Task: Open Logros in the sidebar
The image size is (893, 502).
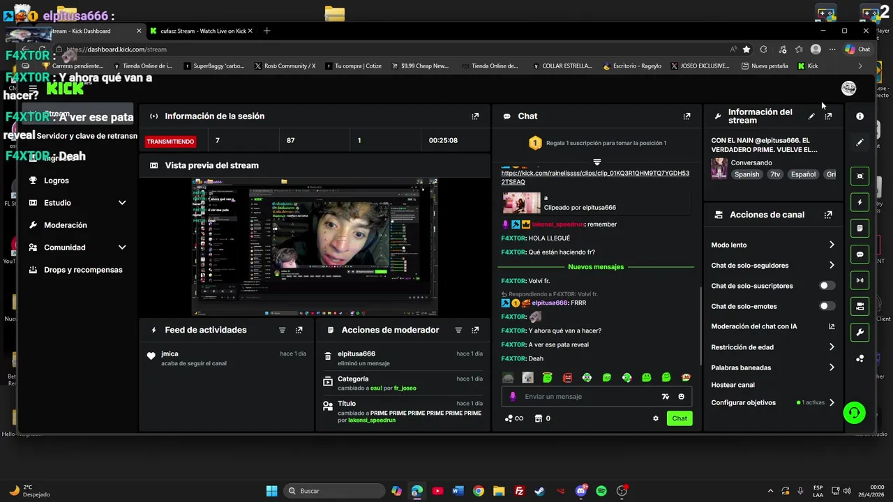Action: pos(57,181)
